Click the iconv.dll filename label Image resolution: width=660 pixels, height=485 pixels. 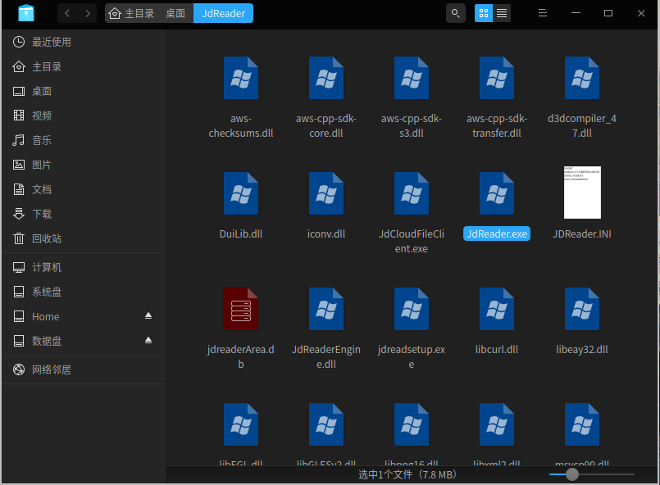326,233
